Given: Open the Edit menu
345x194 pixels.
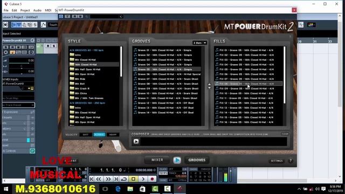Looking at the screenshot, I should (15, 10).
